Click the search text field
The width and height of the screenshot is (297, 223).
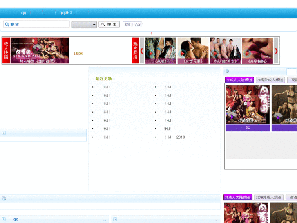[x=36, y=24]
